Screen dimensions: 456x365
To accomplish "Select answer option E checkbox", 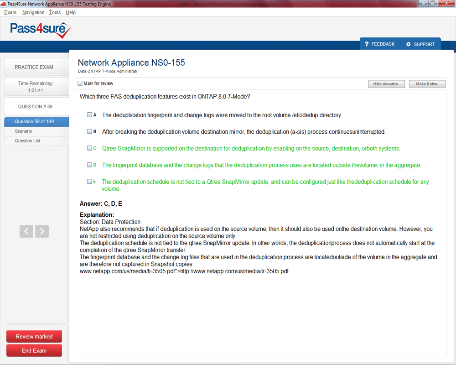I will pos(89,181).
